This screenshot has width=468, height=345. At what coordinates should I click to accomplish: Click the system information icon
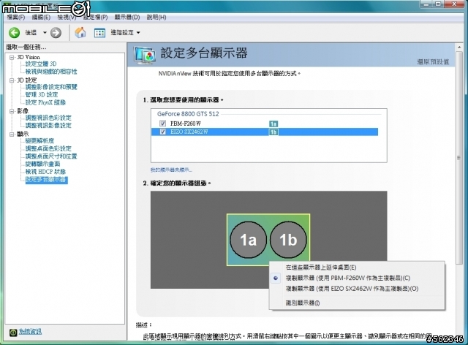13,332
